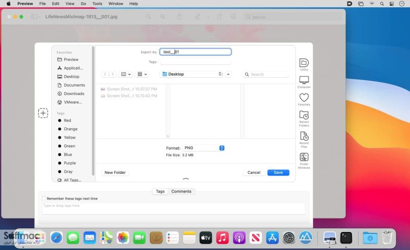Select Screen Shot 10.10.42 PM file
The height and width of the screenshot is (250, 410).
pyautogui.click(x=129, y=96)
